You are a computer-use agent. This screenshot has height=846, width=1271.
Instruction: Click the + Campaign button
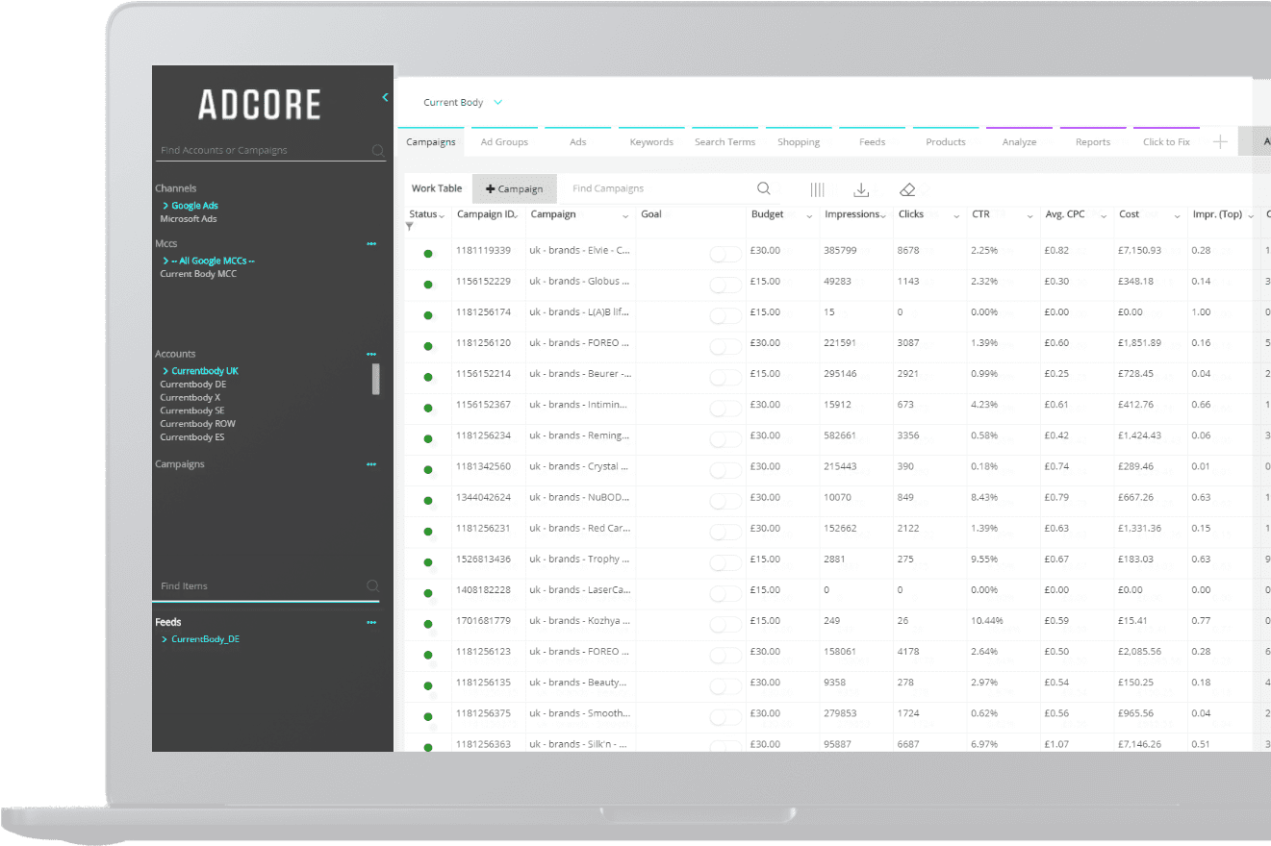point(514,188)
